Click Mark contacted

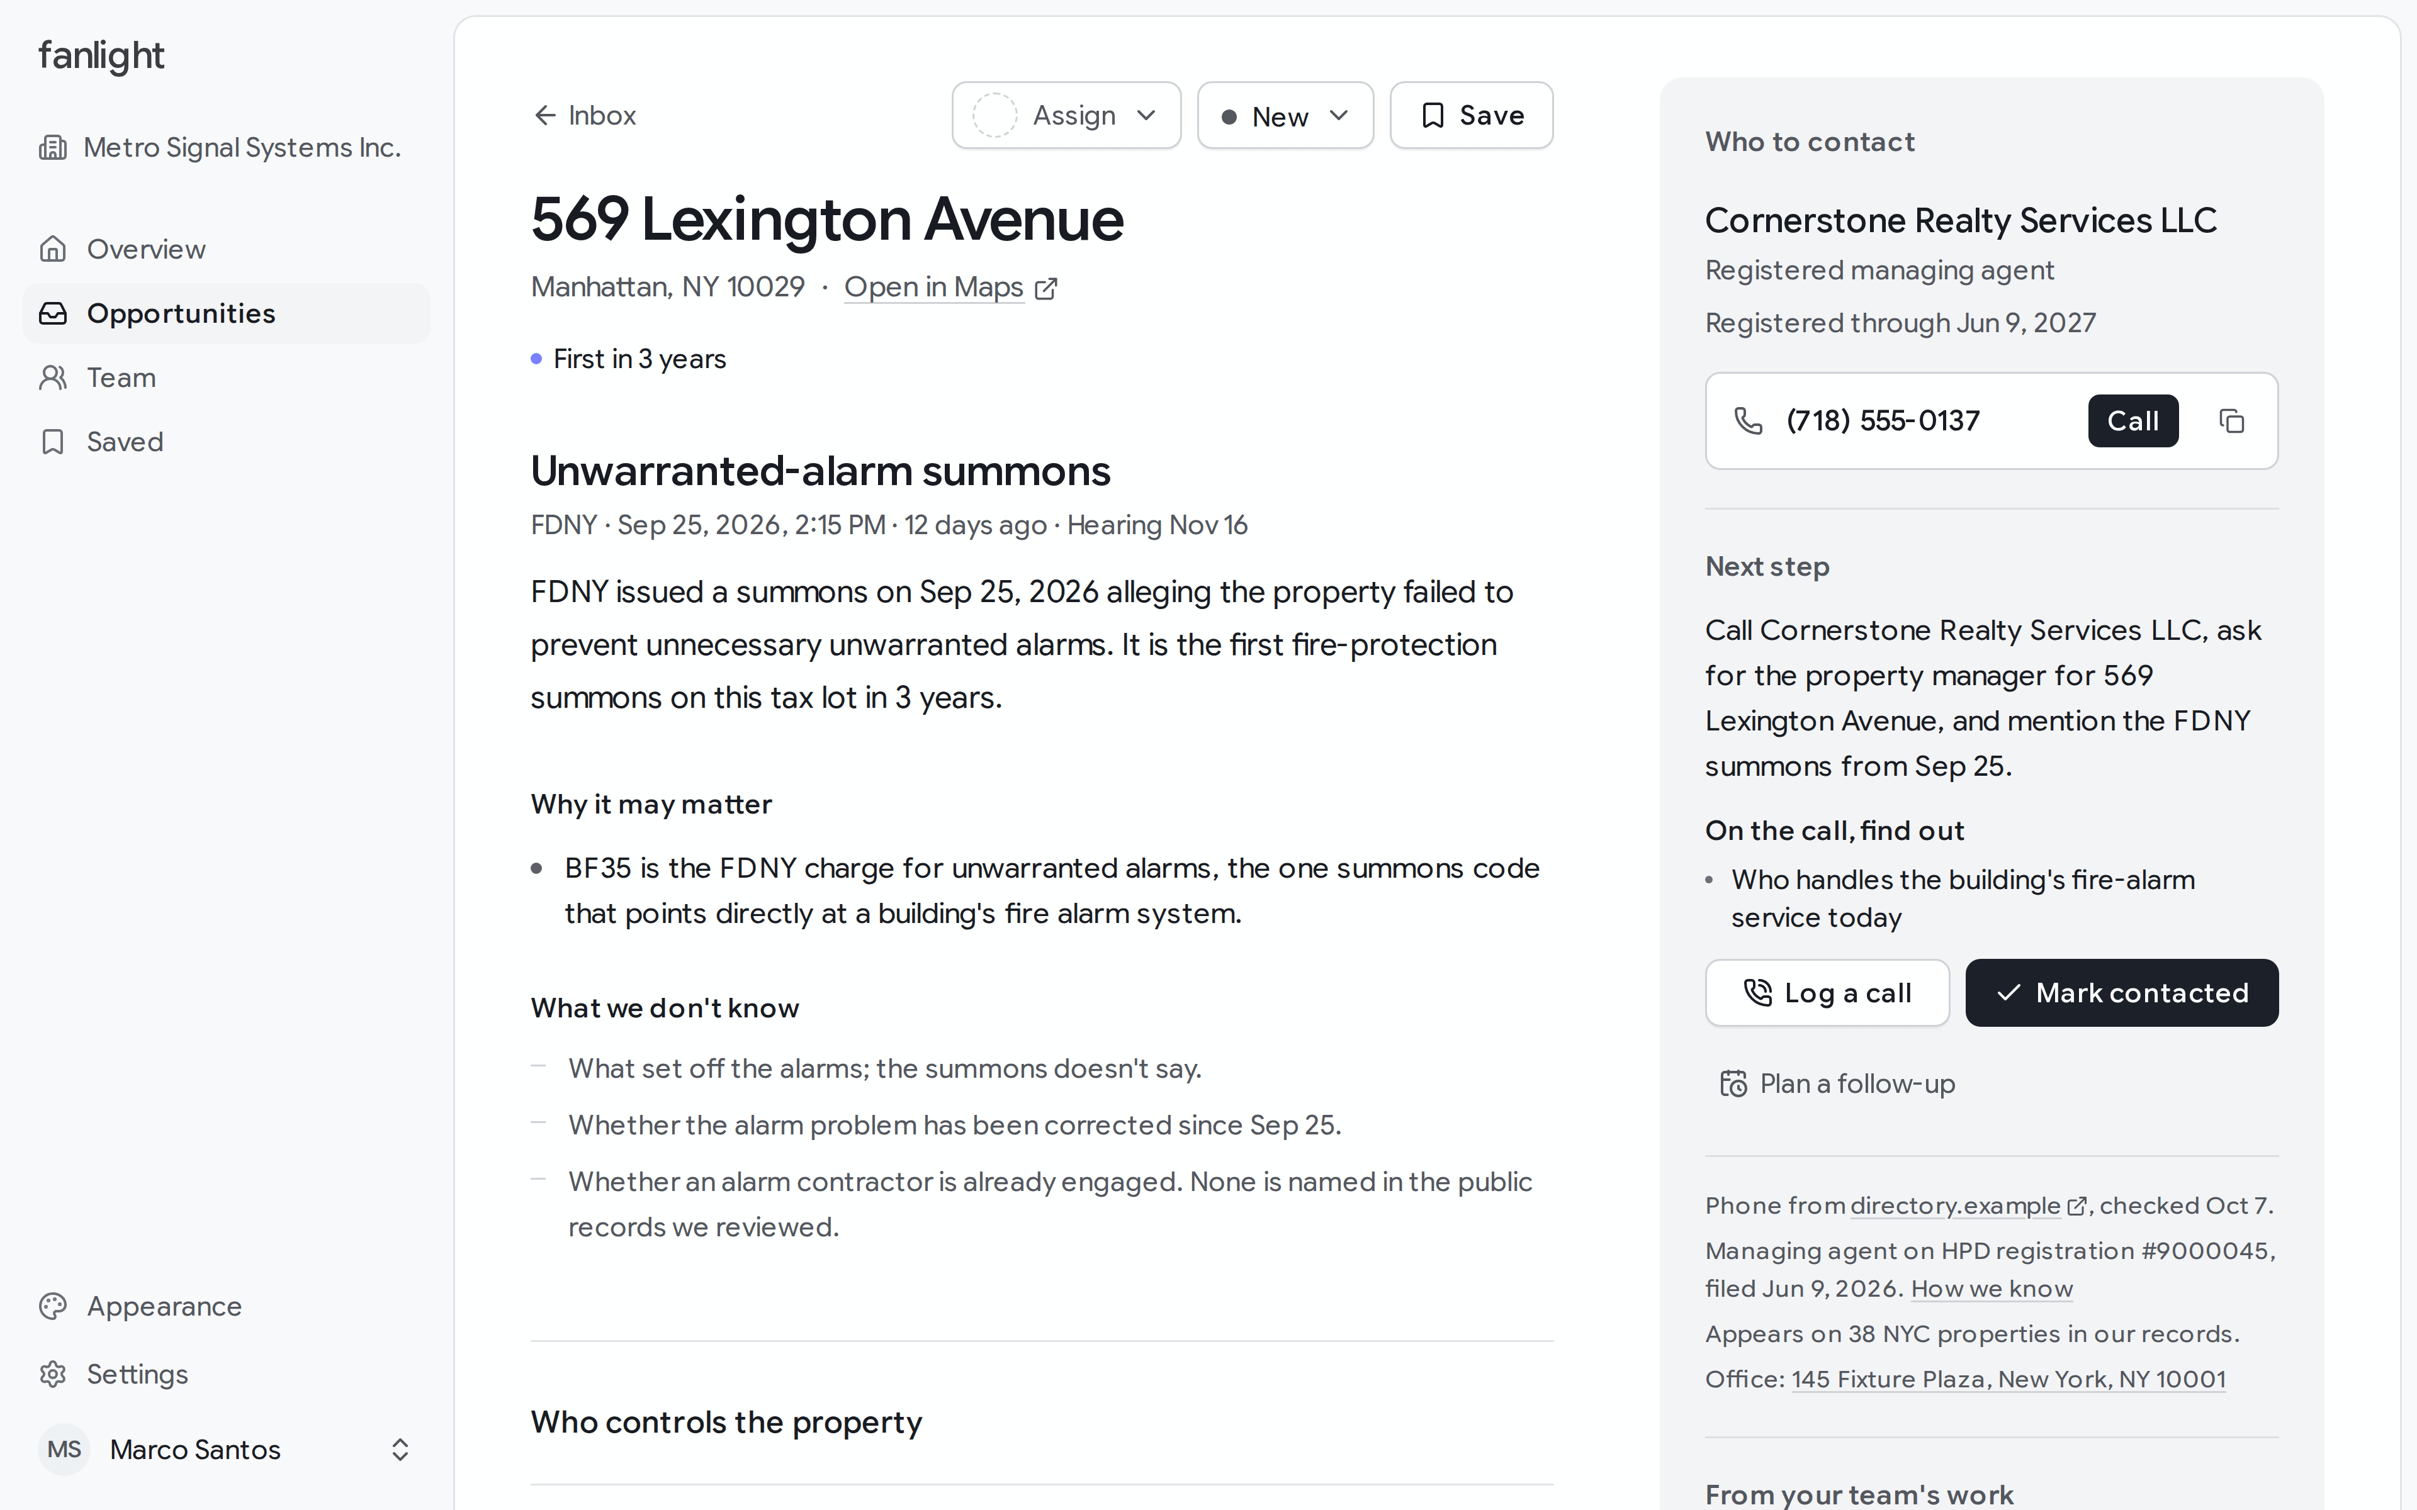[x=2121, y=993]
